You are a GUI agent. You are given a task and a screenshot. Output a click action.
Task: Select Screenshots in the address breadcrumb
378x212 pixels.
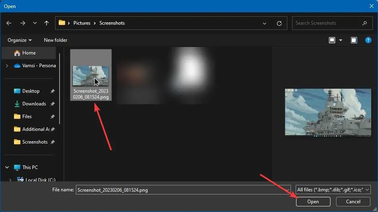[x=112, y=23]
